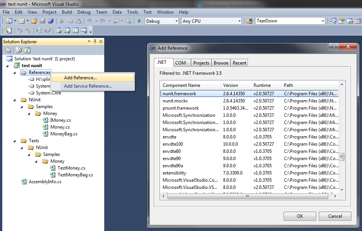The image size is (362, 231).
Task: Click the component list vertical scrollbar thumb
Action: tap(342, 157)
